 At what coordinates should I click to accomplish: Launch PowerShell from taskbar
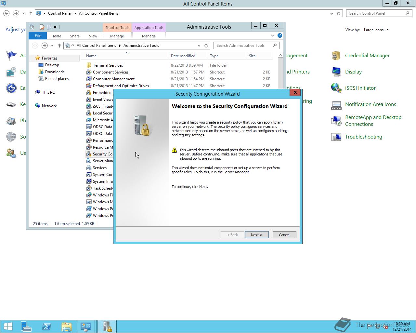[x=46, y=326]
